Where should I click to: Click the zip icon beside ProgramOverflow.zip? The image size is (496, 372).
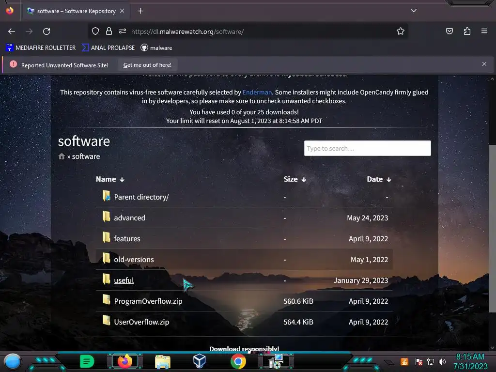click(106, 299)
